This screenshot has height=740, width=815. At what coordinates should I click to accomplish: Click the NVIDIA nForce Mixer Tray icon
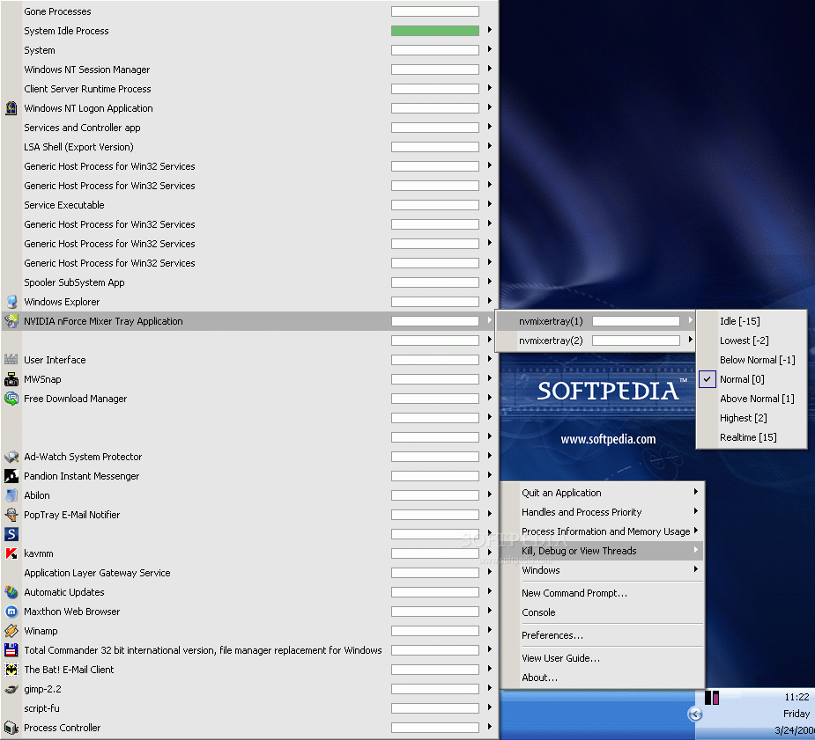[11, 321]
